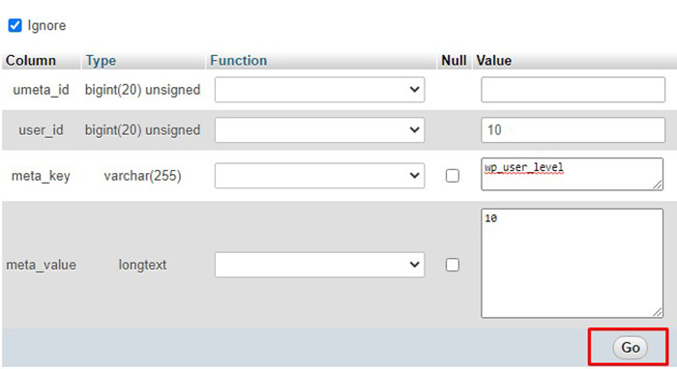The image size is (677, 369).
Task: Click the Null column header
Action: coord(454,60)
